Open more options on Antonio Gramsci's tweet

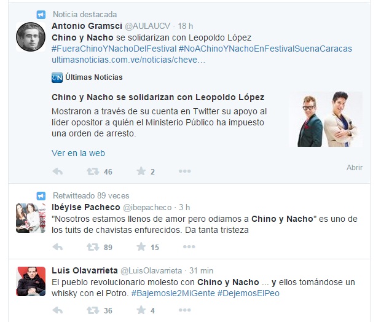(x=185, y=171)
